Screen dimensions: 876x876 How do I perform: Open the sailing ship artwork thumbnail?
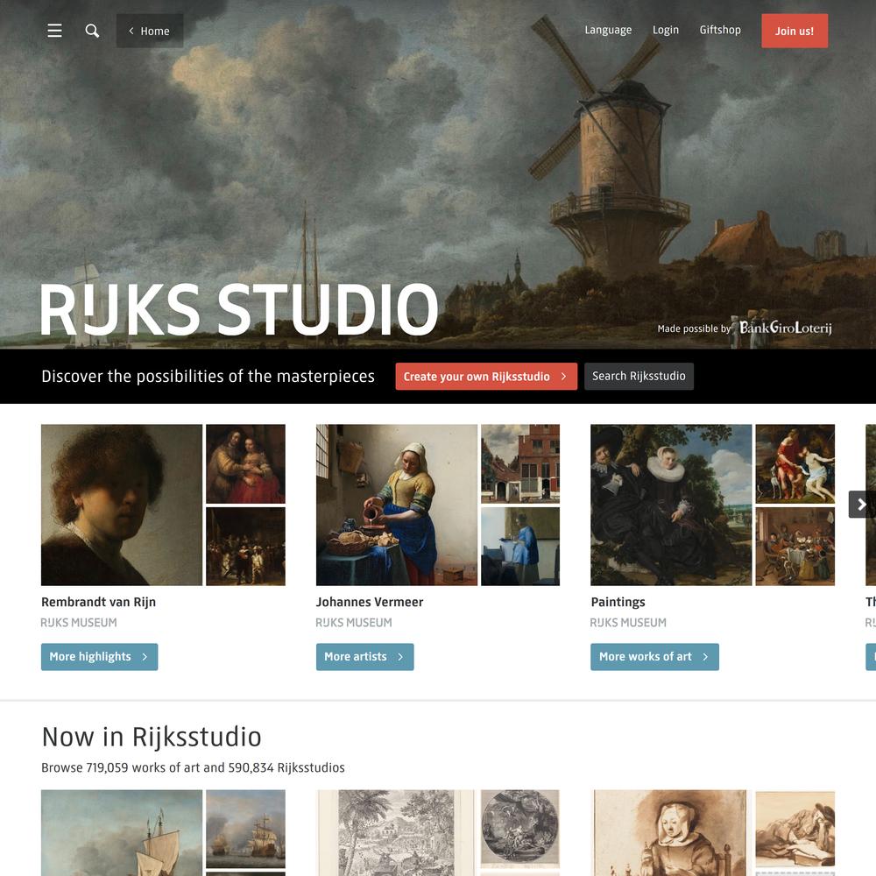point(122,832)
